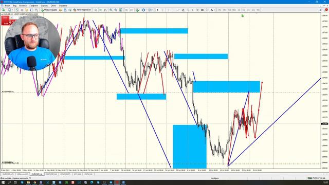
Task: Open the MetaEditor toolbar icon
Action: click(60, 10)
